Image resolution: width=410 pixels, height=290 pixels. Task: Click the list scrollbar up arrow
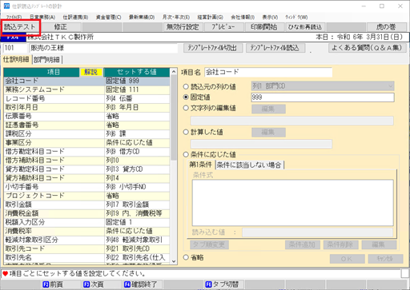(x=174, y=71)
